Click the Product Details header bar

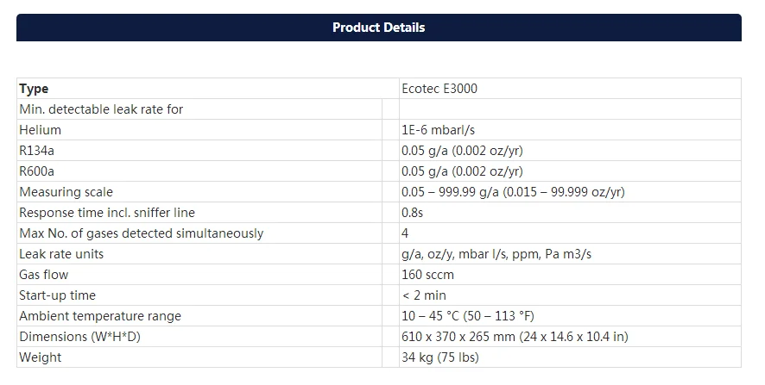click(378, 28)
